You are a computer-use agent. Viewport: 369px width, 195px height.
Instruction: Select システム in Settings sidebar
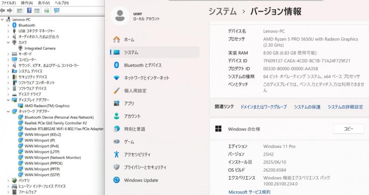(x=155, y=52)
